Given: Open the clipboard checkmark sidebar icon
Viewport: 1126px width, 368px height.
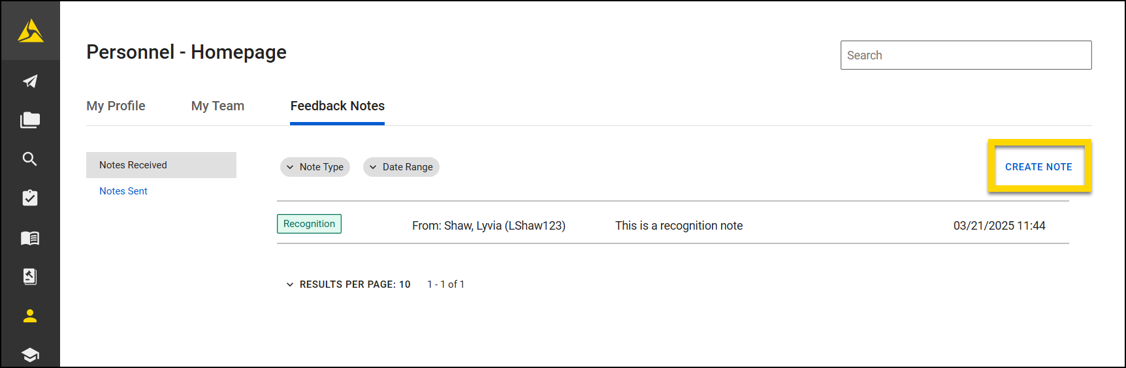Looking at the screenshot, I should pos(30,198).
